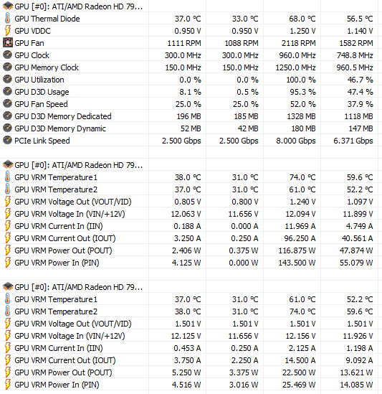Click the maximum GPU Clock value 960.0 MHz
The height and width of the screenshot is (394, 382).
tap(297, 55)
